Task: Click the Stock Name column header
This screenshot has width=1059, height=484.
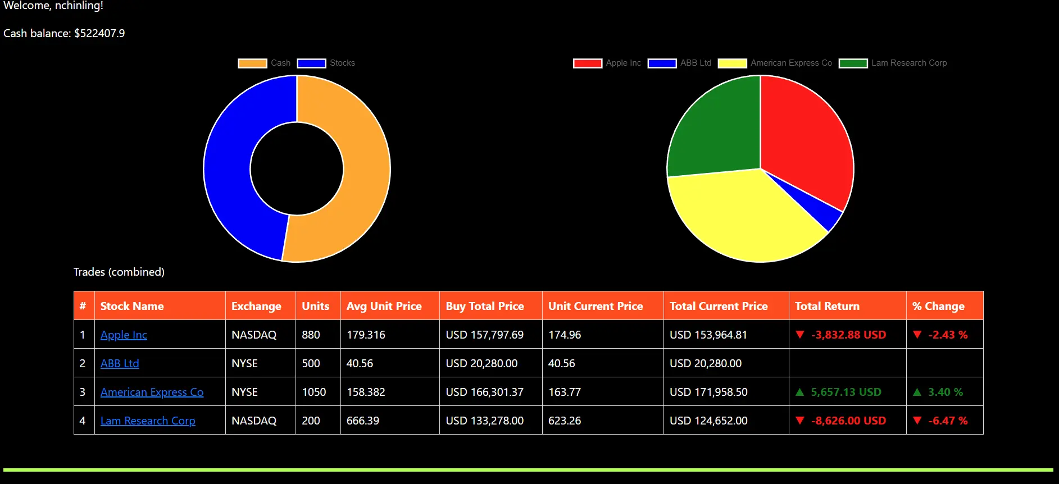Action: [160, 306]
